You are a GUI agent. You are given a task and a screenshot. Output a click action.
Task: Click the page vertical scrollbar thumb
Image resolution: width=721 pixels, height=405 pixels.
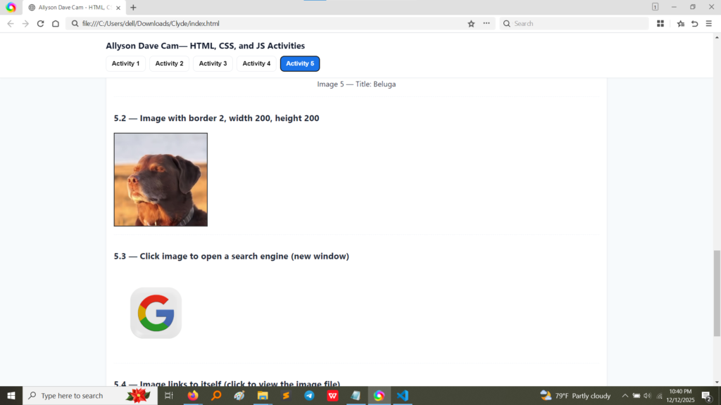point(717,283)
